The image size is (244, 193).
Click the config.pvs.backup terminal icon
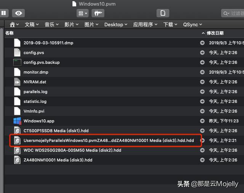pos(17,63)
